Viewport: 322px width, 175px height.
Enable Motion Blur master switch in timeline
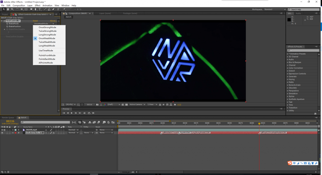pos(98,122)
